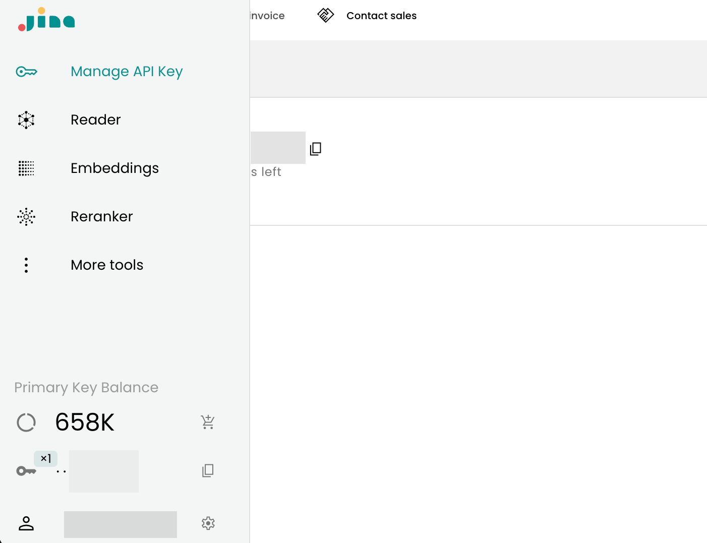Click the shopping cart top-up icon
The image size is (707, 543).
tap(208, 422)
